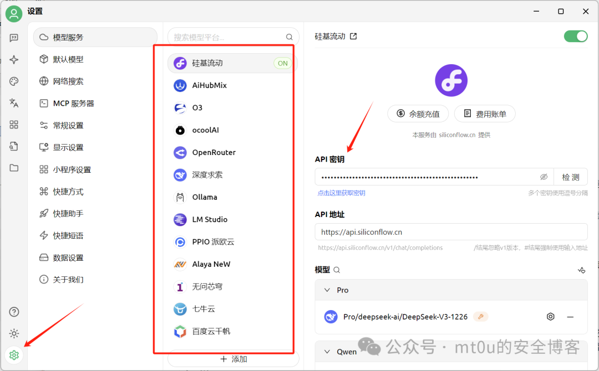
Task: Select ocoolAI provider
Action: [232, 130]
